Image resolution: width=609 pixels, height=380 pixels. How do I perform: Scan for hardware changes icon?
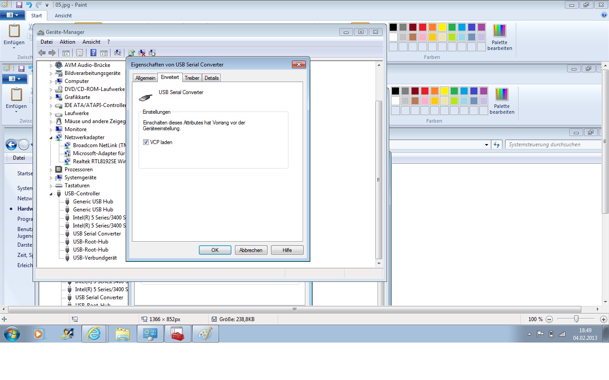point(118,53)
